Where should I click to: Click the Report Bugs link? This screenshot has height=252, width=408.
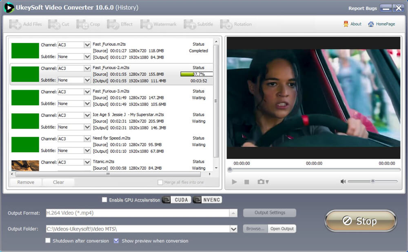(362, 8)
